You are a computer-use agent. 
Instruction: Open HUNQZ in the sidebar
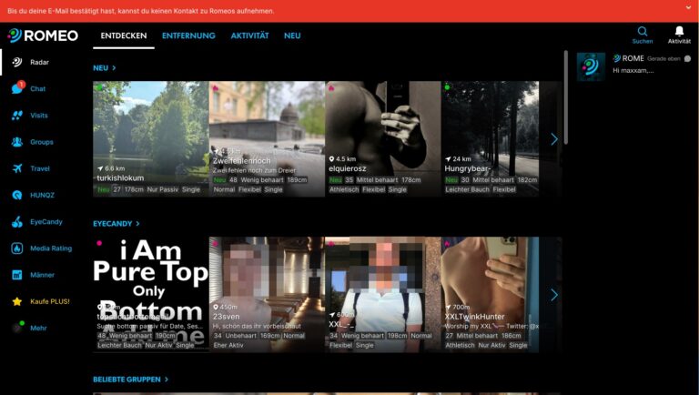(x=43, y=195)
